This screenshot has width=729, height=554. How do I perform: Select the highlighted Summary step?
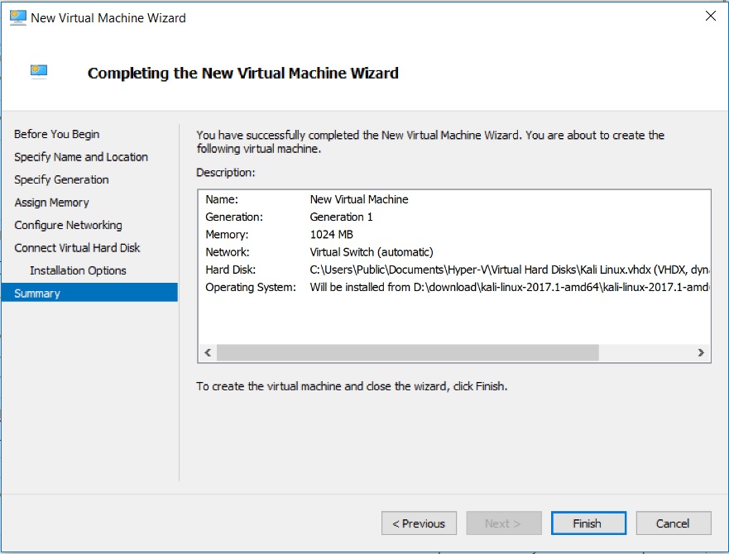tap(89, 293)
